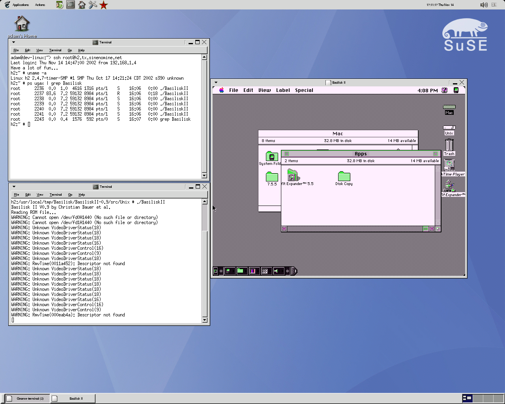Open the tools settings panel launcher
This screenshot has width=505, height=404.
(x=93, y=5)
